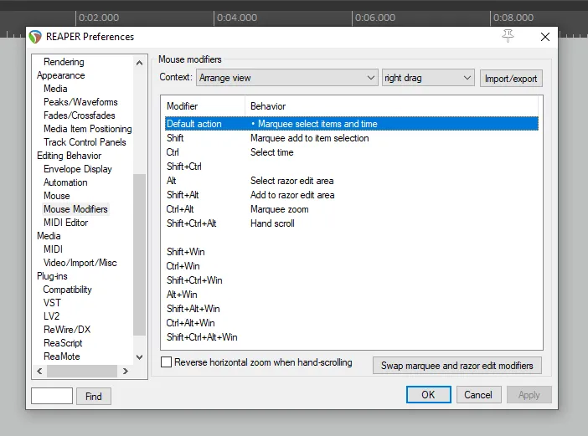588x436 pixels.
Task: Select the Mouse preferences page
Action: 57,196
